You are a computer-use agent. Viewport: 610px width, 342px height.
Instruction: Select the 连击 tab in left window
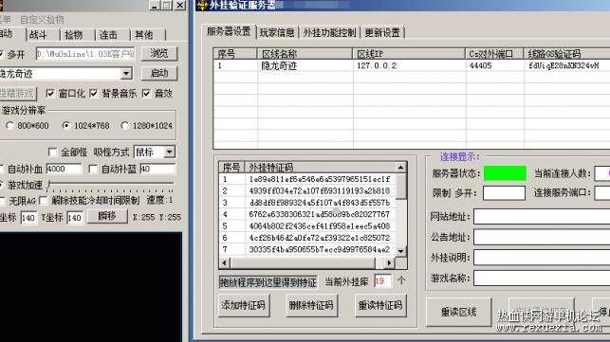coord(108,35)
